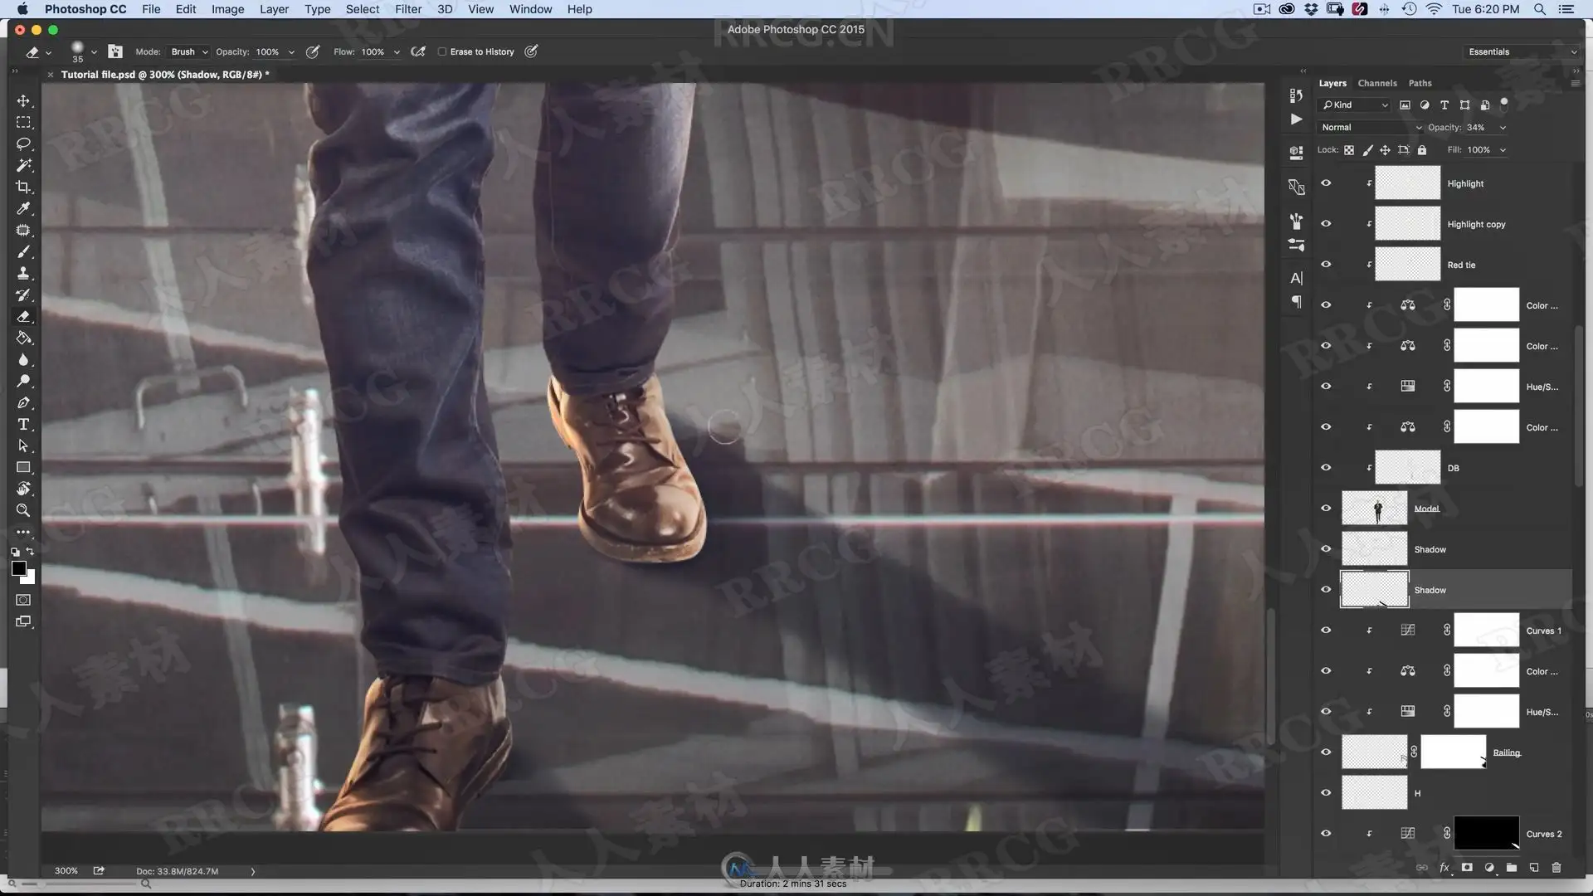Screen dimensions: 1593x896
Task: Click the Curves 2 layer mask thumbnail
Action: (x=1485, y=833)
